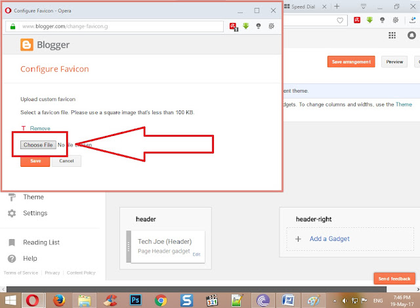Click the volume speaker tray icon
Screen dimensions: 420x308
[345, 301]
